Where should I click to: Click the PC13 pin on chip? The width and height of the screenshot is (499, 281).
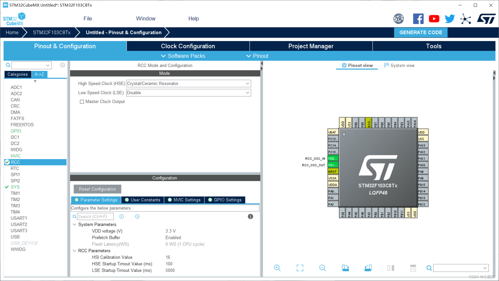coord(333,139)
